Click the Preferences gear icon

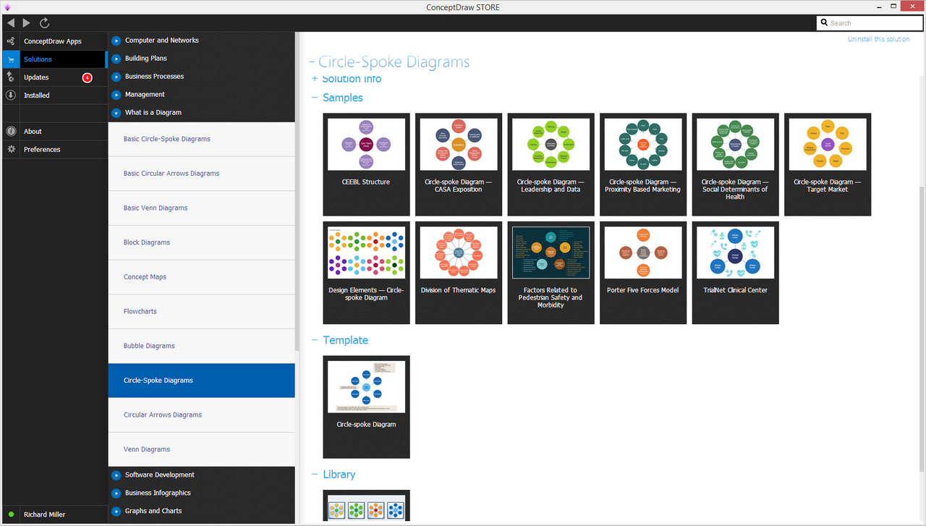[x=11, y=150]
